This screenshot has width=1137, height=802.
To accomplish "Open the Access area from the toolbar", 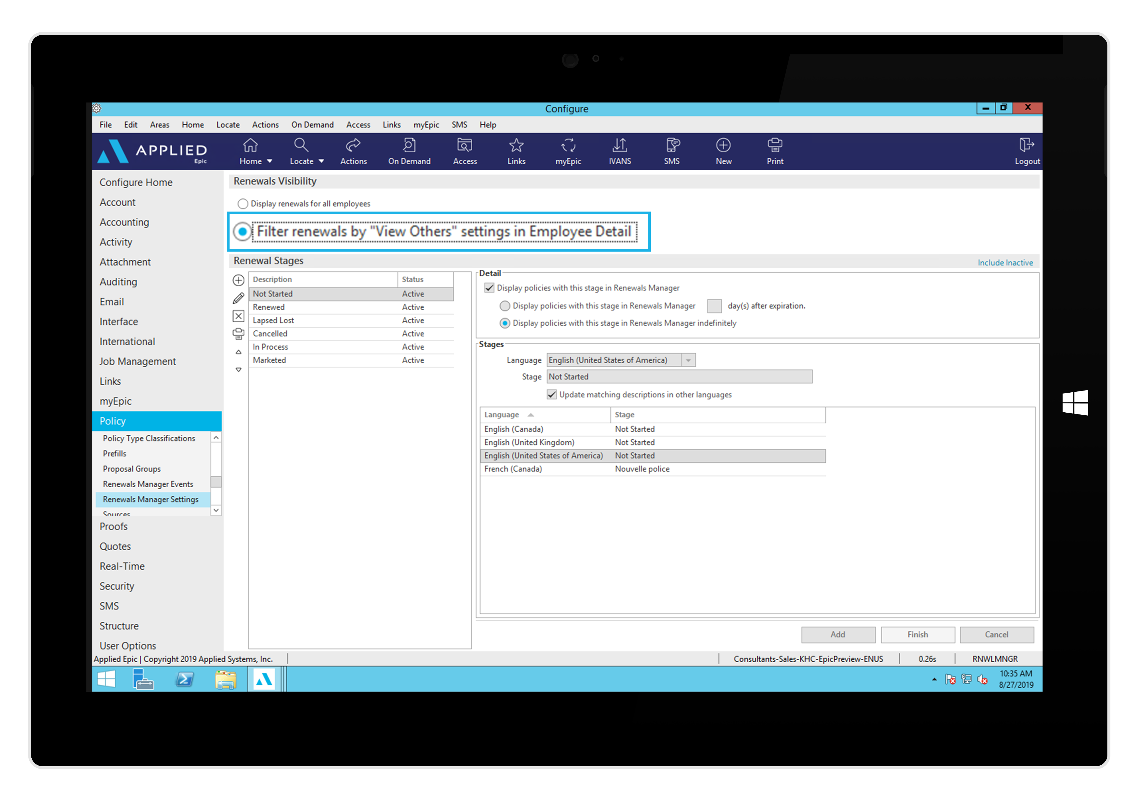I will [x=464, y=151].
